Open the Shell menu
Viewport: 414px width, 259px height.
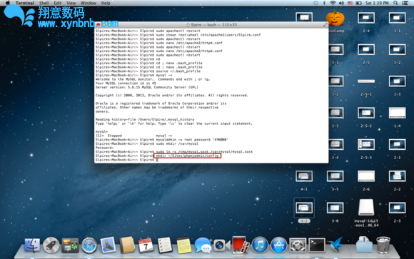(44, 3)
